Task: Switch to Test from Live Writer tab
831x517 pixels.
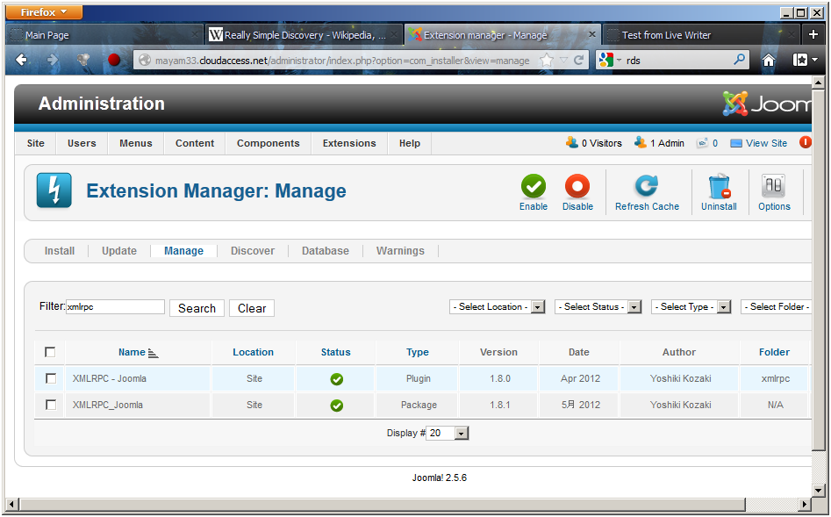Action: tap(702, 35)
